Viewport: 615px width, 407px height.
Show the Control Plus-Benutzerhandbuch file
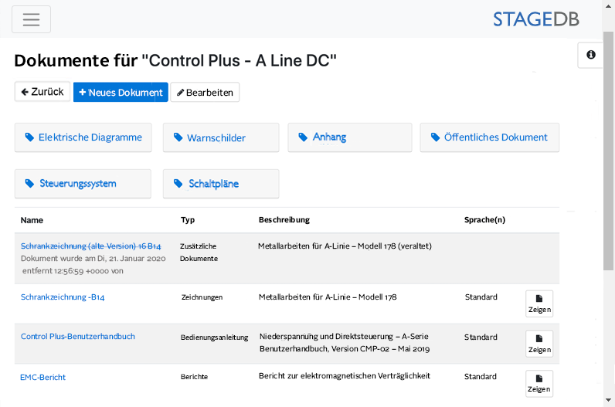coord(539,344)
